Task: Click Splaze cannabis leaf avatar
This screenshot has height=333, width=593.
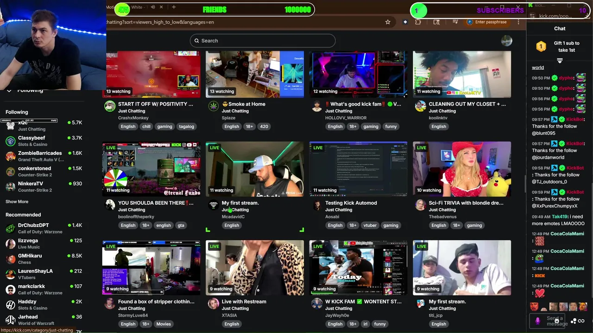Action: pyautogui.click(x=214, y=106)
